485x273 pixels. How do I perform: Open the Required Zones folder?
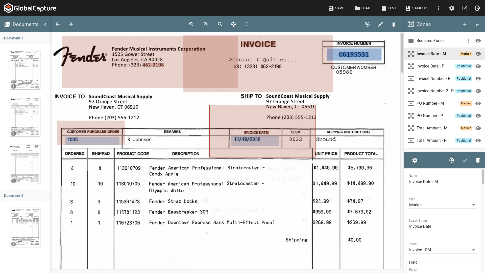(430, 41)
